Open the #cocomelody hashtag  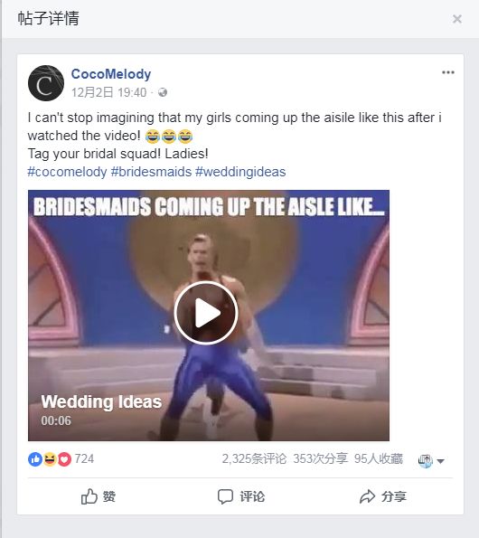tap(67, 172)
